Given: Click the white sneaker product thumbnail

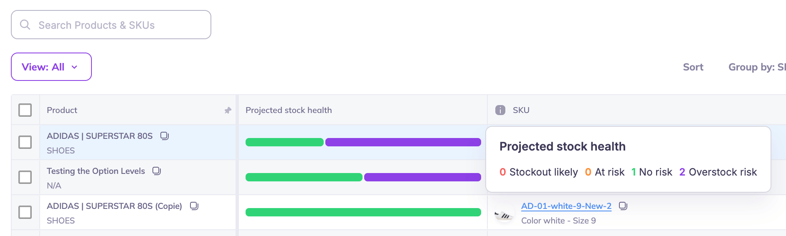Looking at the screenshot, I should point(504,213).
